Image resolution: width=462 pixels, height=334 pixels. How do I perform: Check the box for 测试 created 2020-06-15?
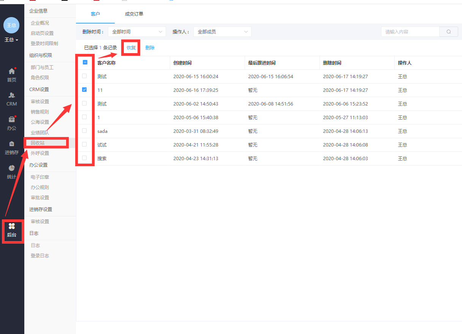point(84,76)
